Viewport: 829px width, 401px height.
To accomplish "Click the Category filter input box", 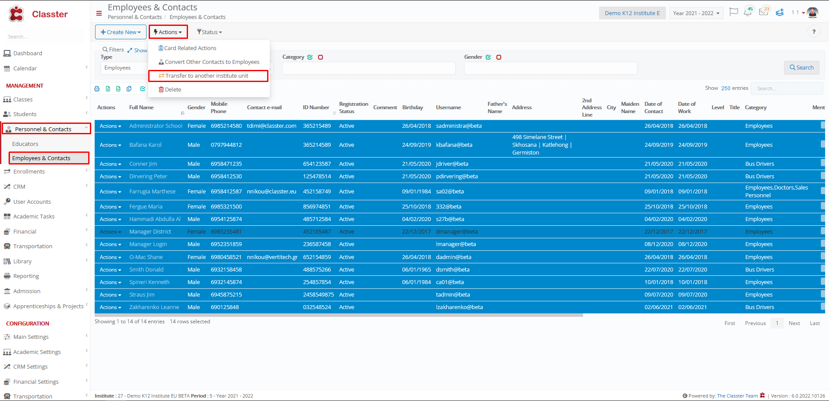I will coord(369,68).
